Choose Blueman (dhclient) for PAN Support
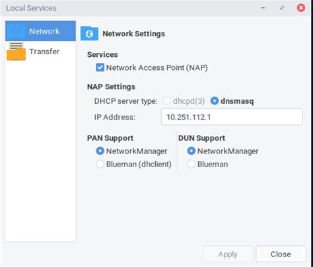313x267 pixels. [x=100, y=164]
